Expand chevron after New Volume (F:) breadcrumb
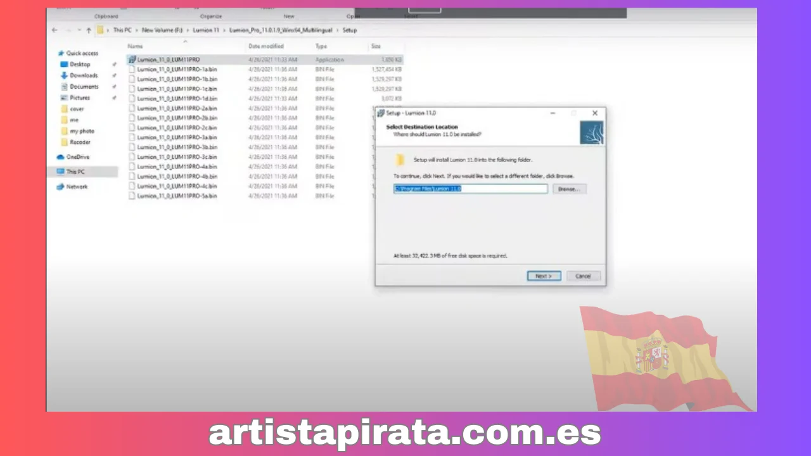This screenshot has height=456, width=811. coord(188,30)
